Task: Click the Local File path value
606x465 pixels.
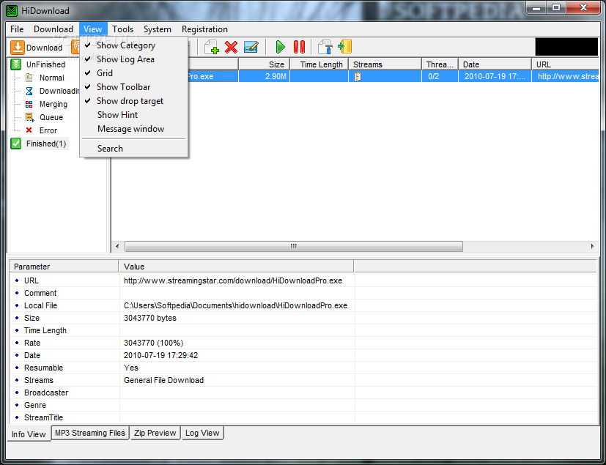Action: pyautogui.click(x=235, y=305)
